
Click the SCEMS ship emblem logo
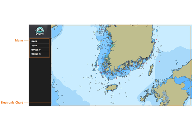[x=40, y=29]
